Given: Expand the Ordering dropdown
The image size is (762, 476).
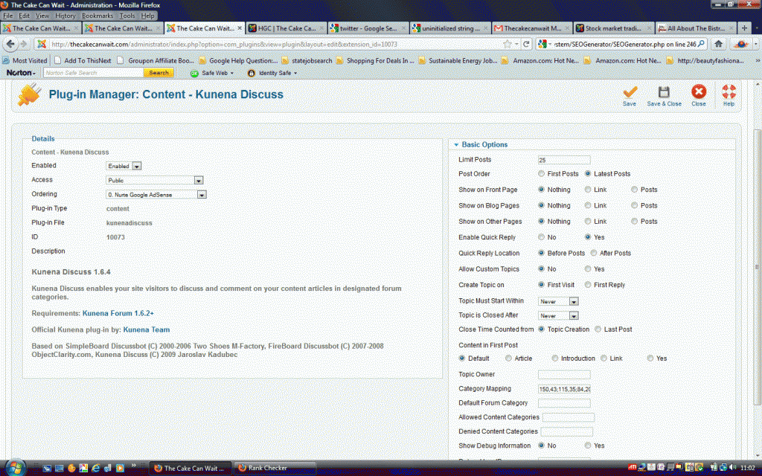Looking at the screenshot, I should point(156,195).
